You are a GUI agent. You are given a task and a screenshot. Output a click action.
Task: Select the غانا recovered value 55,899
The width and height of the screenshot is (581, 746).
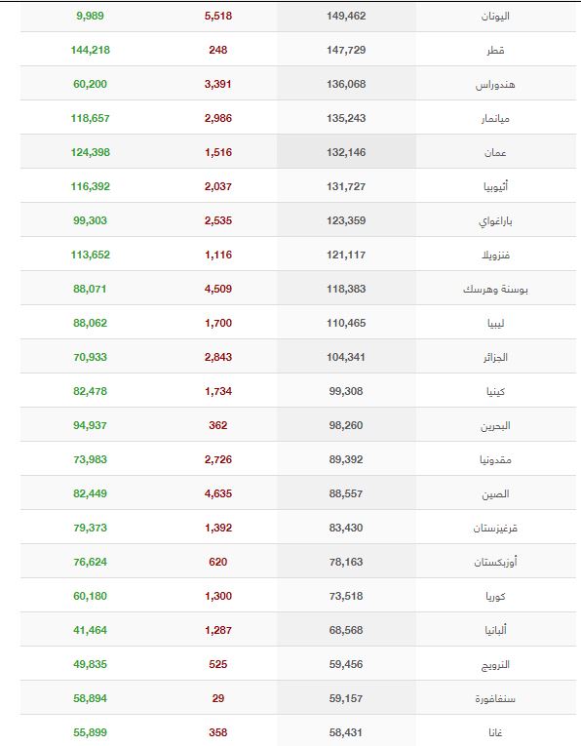[90, 732]
